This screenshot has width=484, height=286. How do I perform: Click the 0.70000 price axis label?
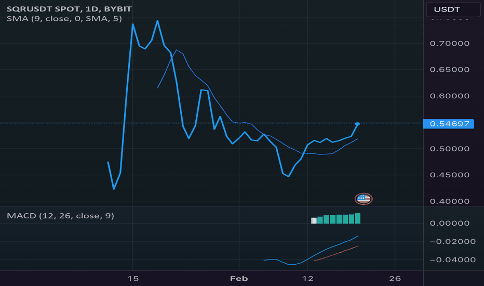(450, 43)
